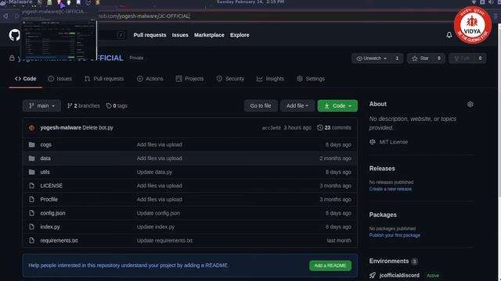Click the utils folder icon

[x=31, y=172]
